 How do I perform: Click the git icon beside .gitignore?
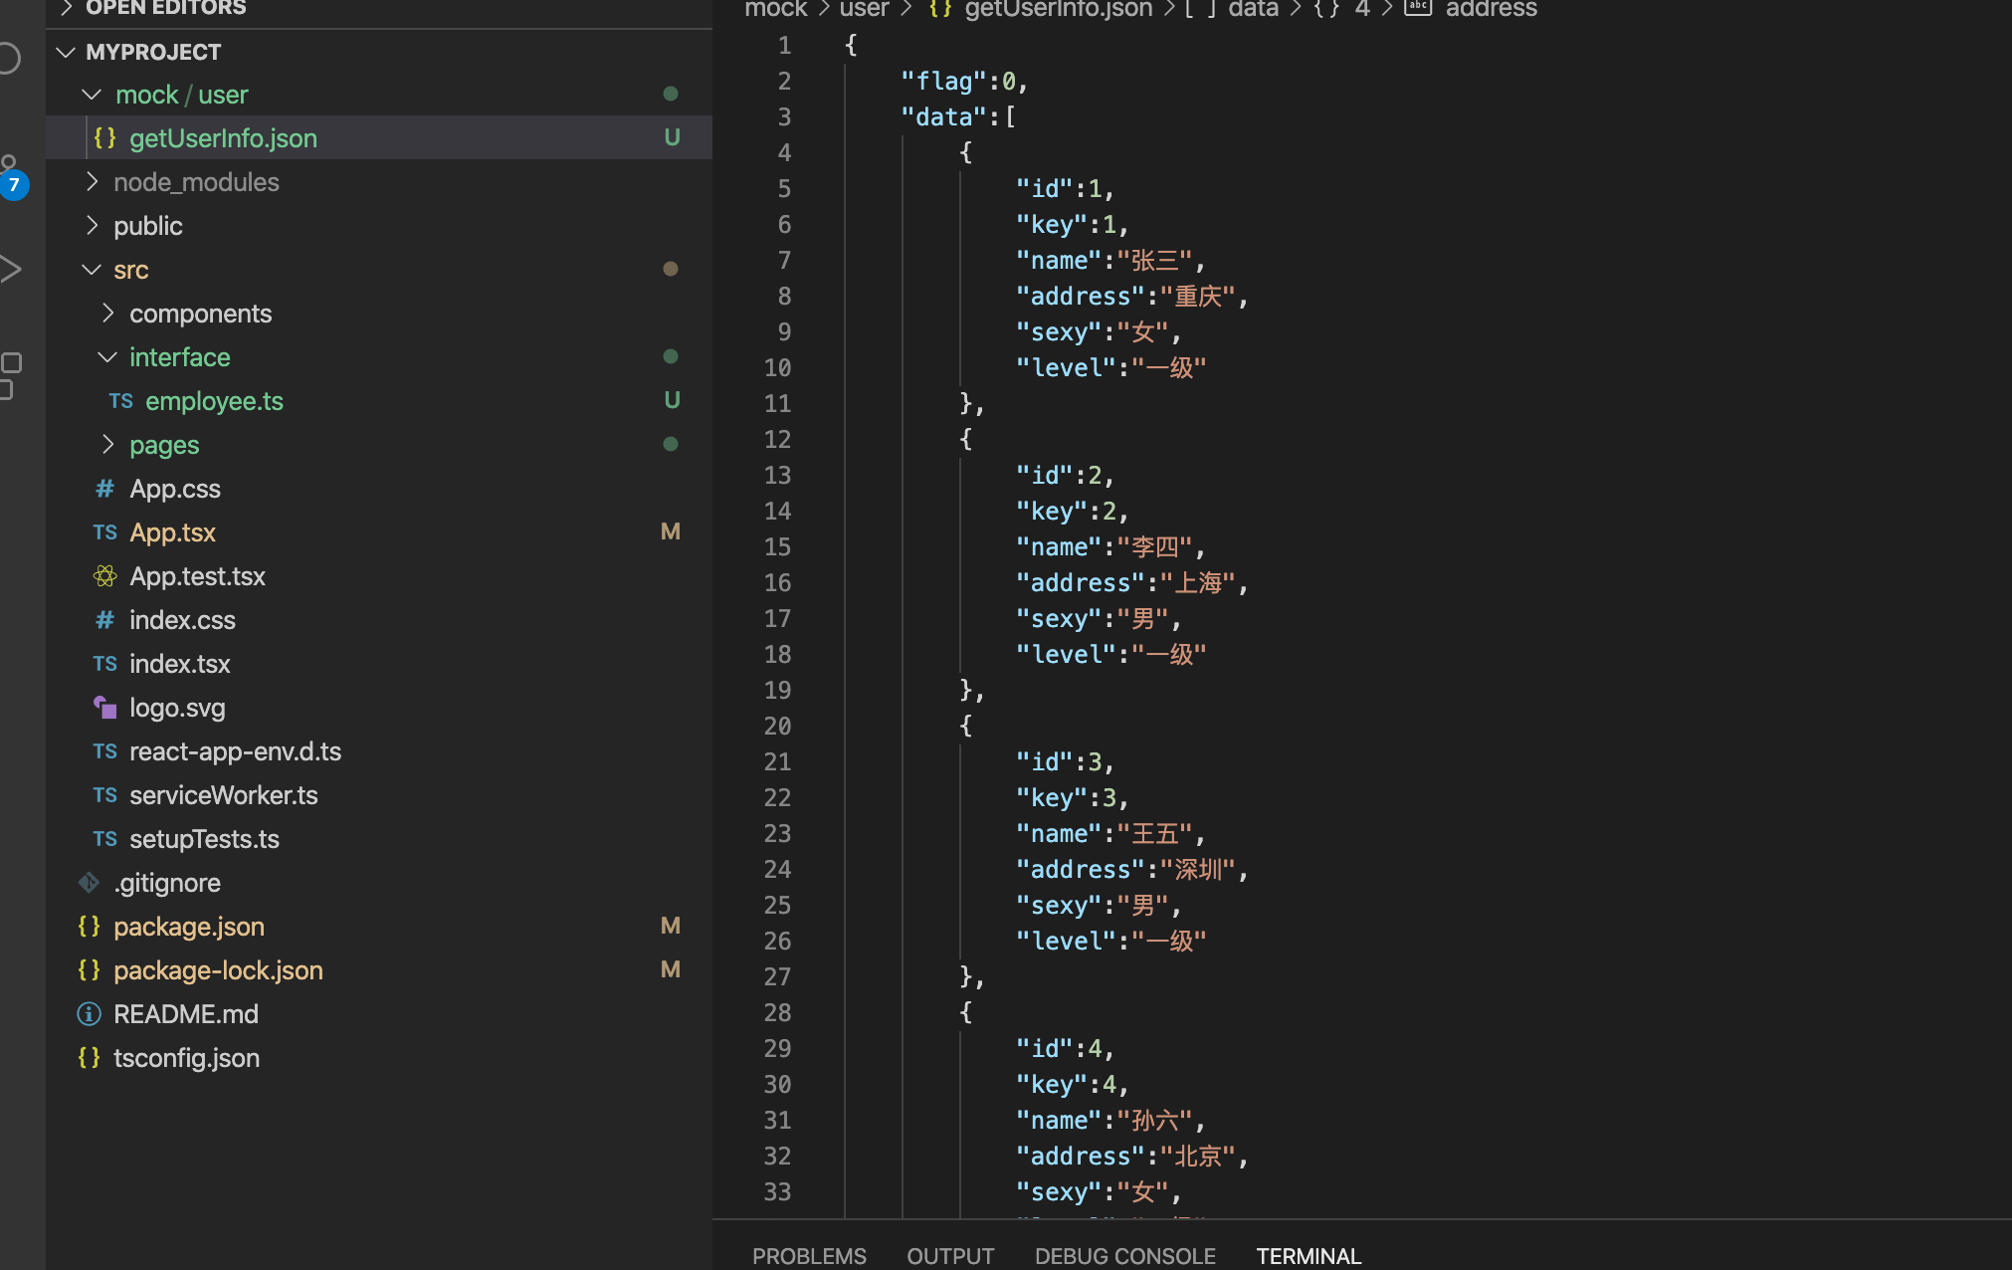(x=89, y=883)
